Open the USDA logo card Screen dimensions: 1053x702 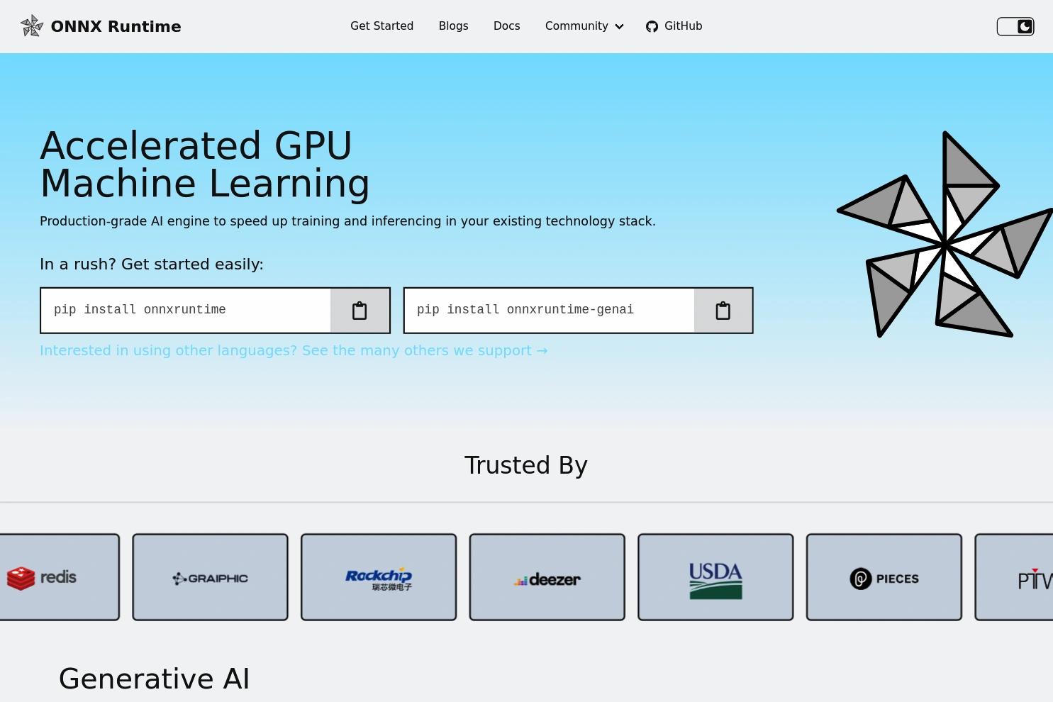coord(715,577)
